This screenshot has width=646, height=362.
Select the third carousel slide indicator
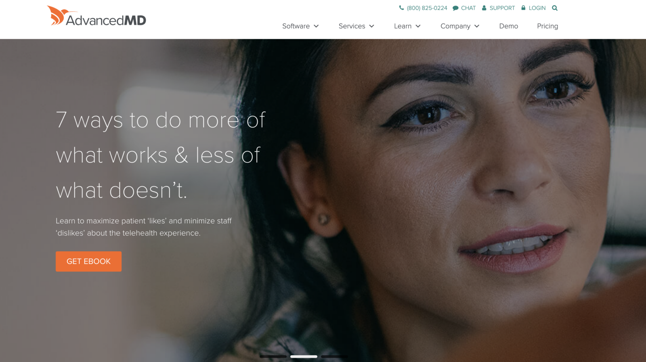[334, 356]
